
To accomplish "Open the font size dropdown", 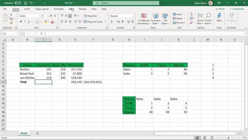I will (x=48, y=16).
